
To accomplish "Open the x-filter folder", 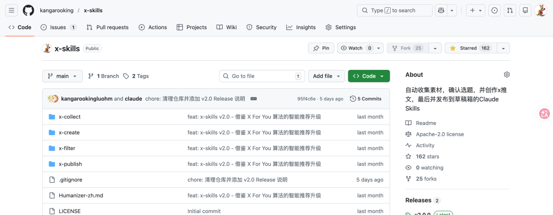I will click(x=67, y=148).
